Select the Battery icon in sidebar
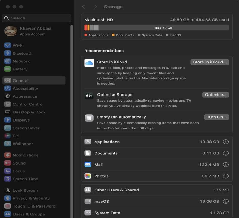Image resolution: width=239 pixels, height=218 pixels. click(8, 69)
